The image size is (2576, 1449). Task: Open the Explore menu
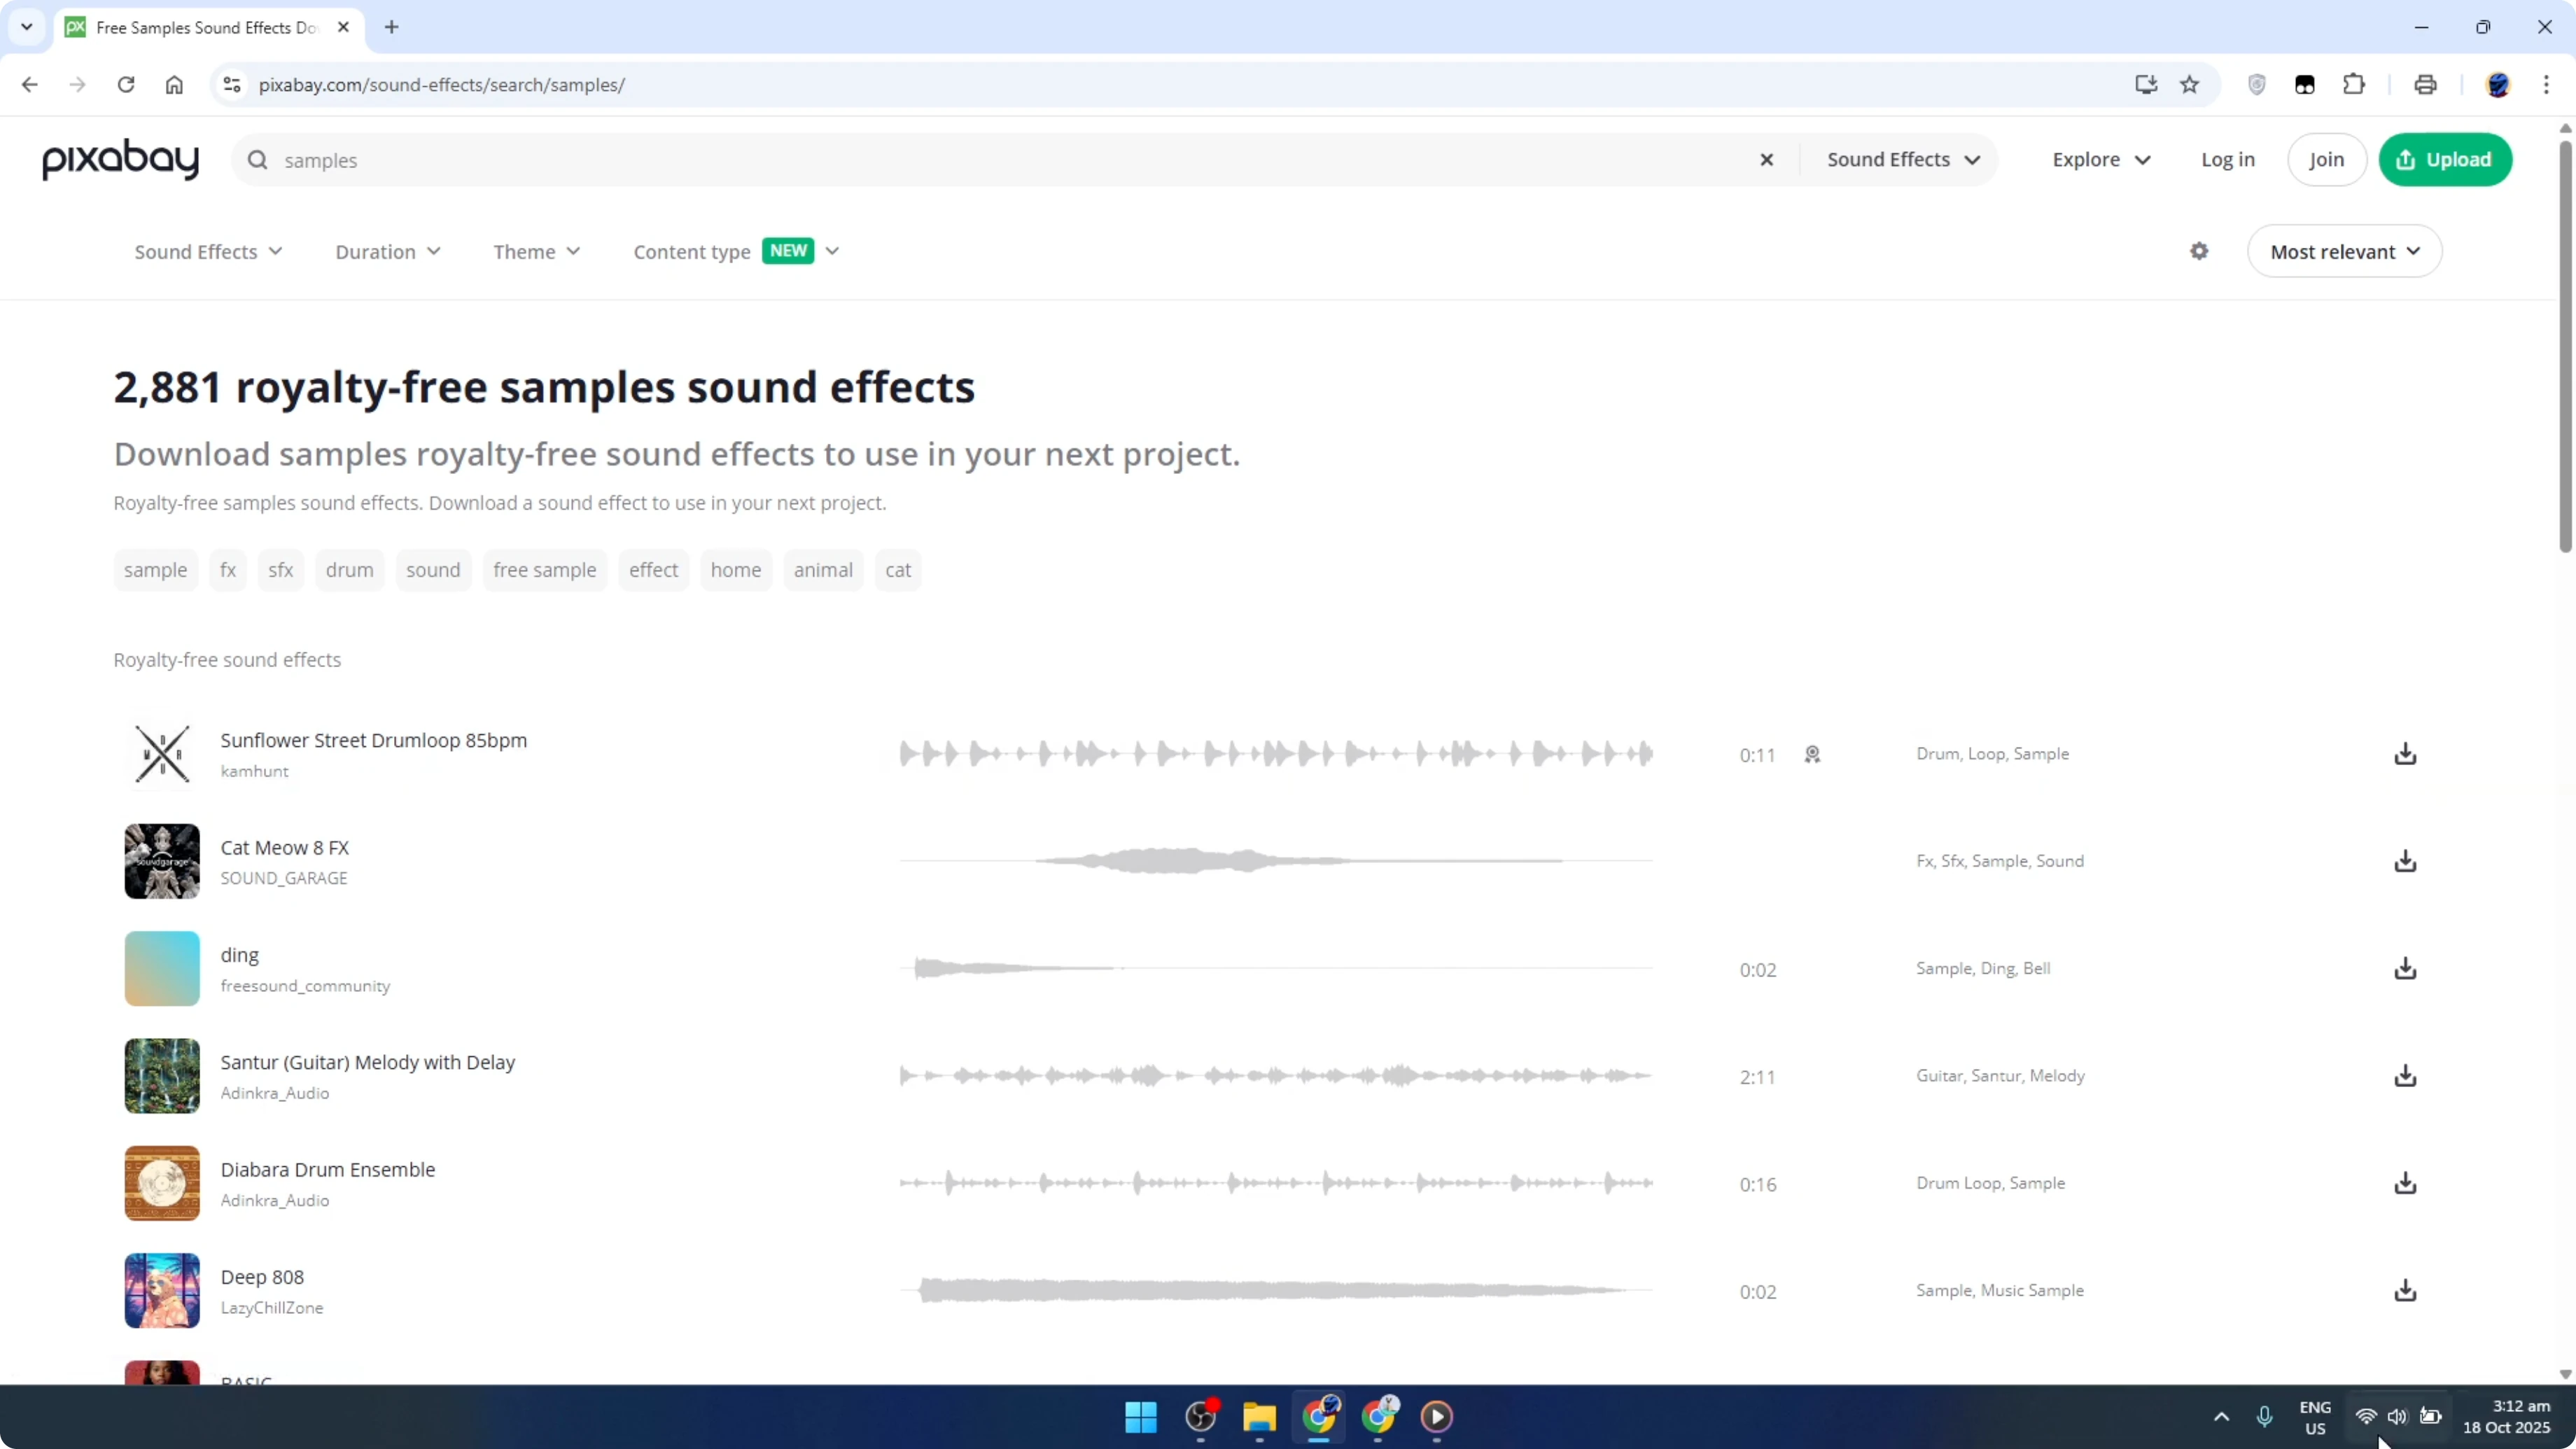coord(2101,159)
